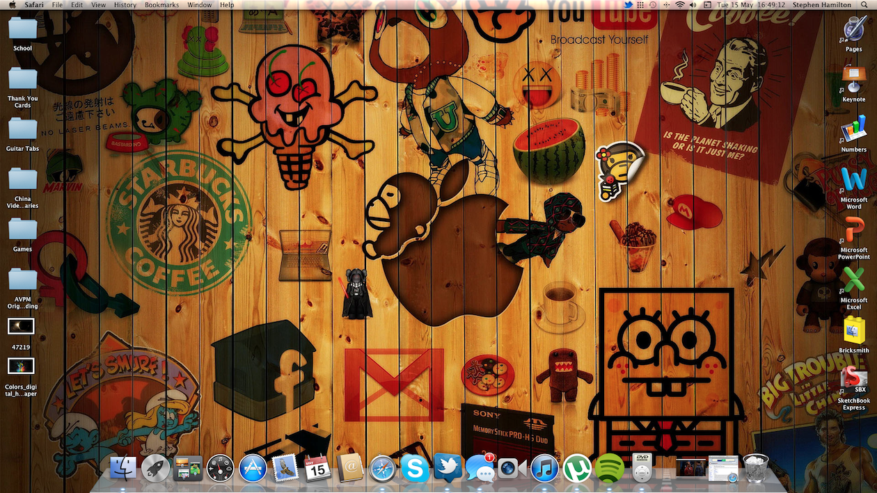Open Messages with unread badge
877x493 pixels.
480,468
